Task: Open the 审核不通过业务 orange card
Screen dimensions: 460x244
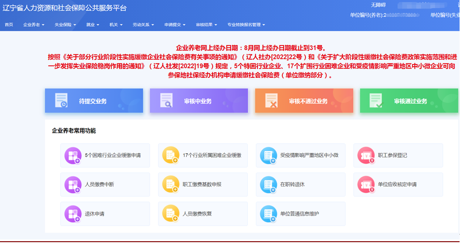Action: (304, 101)
